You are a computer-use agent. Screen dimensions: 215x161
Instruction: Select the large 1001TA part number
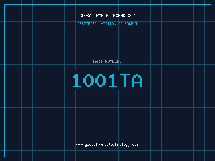(107, 80)
